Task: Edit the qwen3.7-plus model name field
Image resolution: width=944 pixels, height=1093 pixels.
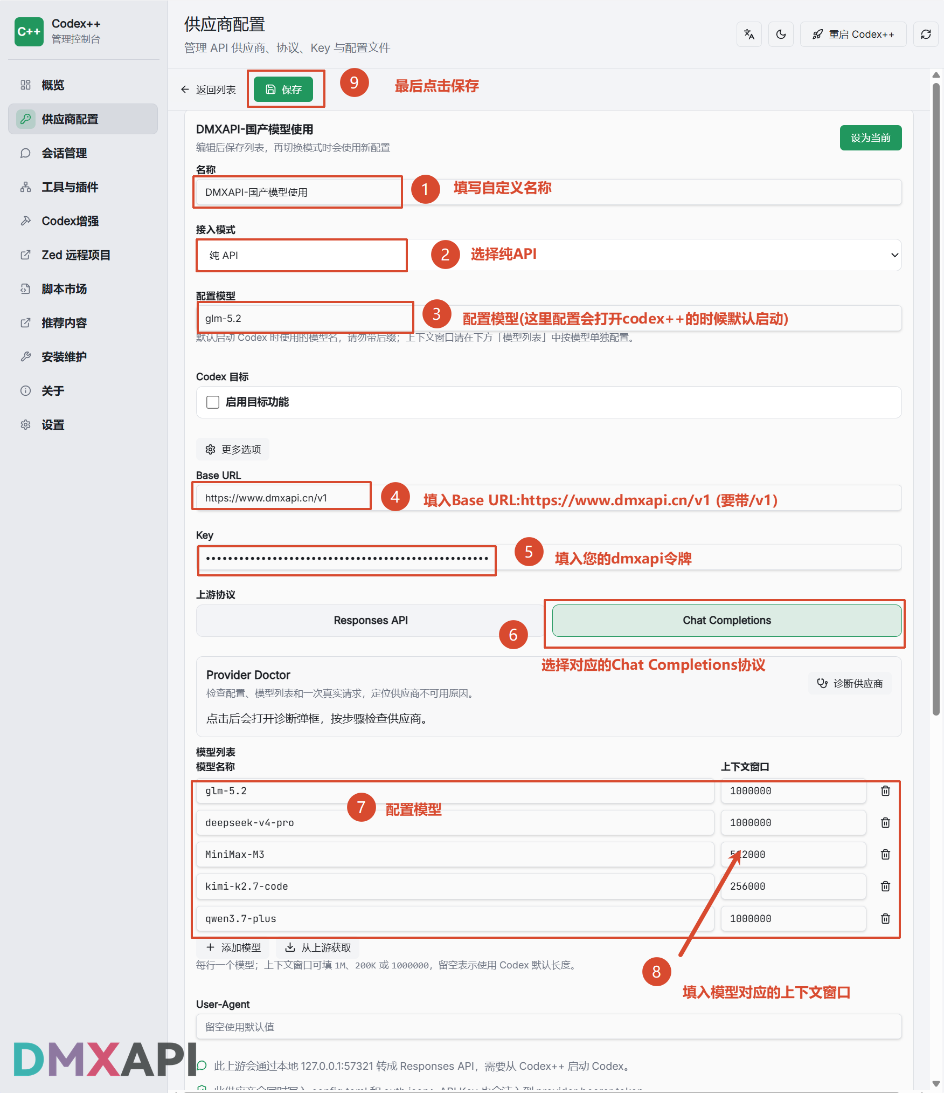Action: pyautogui.click(x=455, y=919)
